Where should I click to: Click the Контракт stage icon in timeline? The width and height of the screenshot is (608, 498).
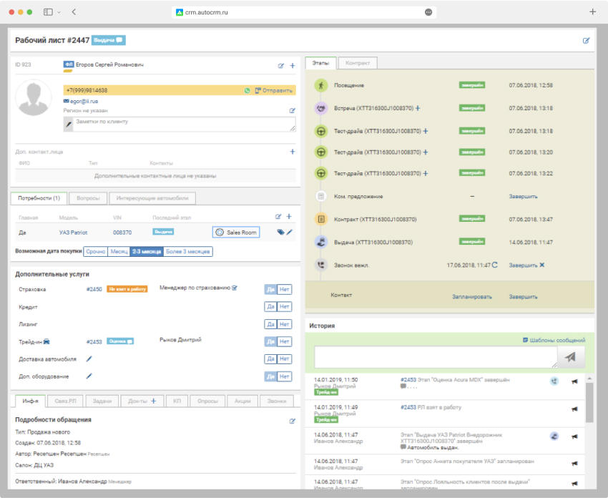click(x=321, y=219)
